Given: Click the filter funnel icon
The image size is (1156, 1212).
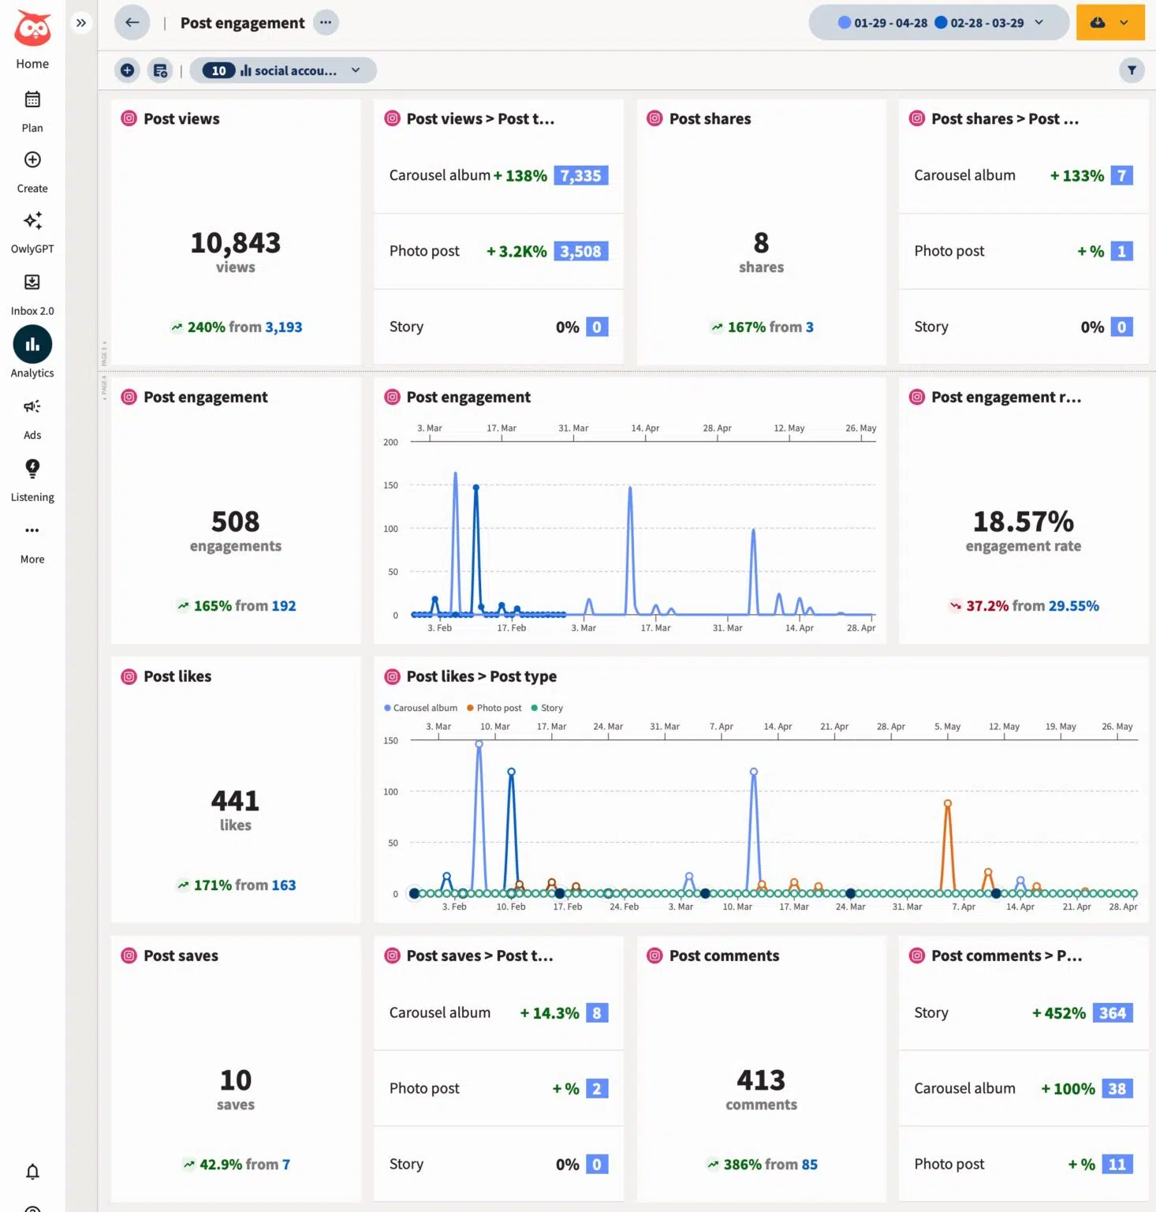Looking at the screenshot, I should tap(1132, 70).
